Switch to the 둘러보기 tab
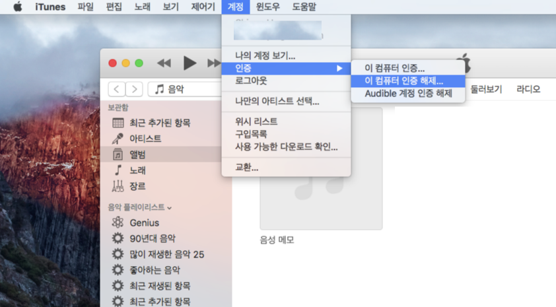Screen dimensions: 556x307 point(486,89)
